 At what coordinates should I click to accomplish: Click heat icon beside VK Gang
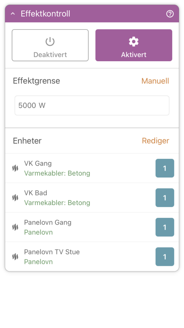15,168
